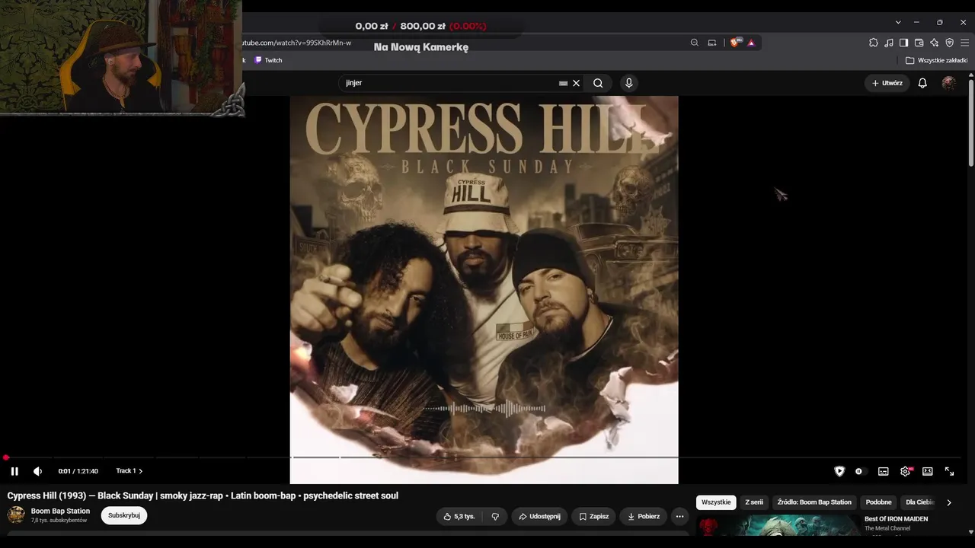
Task: Clear the jinjer search text
Action: [x=577, y=83]
